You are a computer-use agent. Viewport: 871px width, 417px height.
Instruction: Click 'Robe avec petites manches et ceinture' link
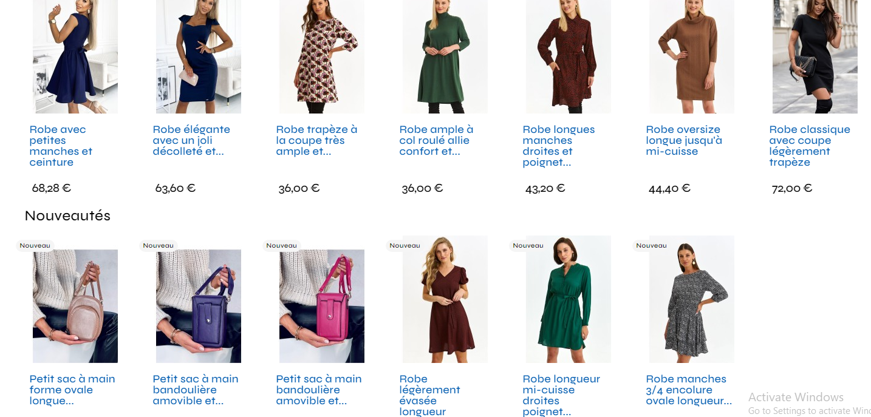[61, 146]
